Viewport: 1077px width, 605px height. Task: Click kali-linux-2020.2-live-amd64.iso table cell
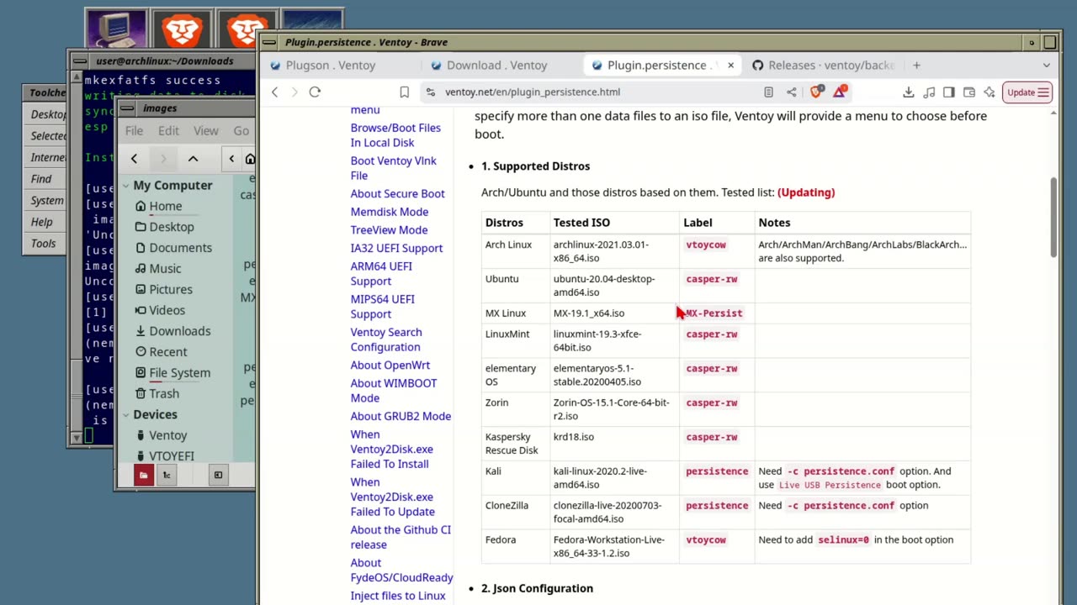click(614, 477)
